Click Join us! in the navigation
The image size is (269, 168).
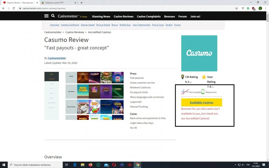(195, 16)
